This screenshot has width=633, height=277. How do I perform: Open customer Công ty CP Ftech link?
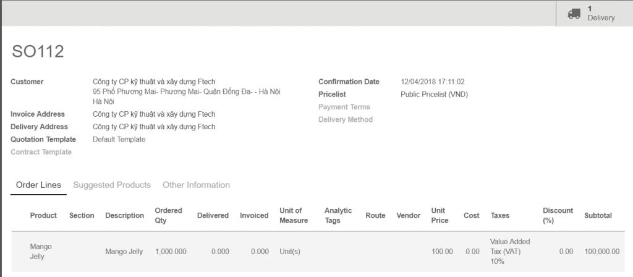[154, 82]
